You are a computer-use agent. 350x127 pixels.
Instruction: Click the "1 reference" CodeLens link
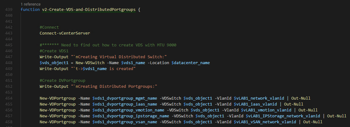coord(31,4)
